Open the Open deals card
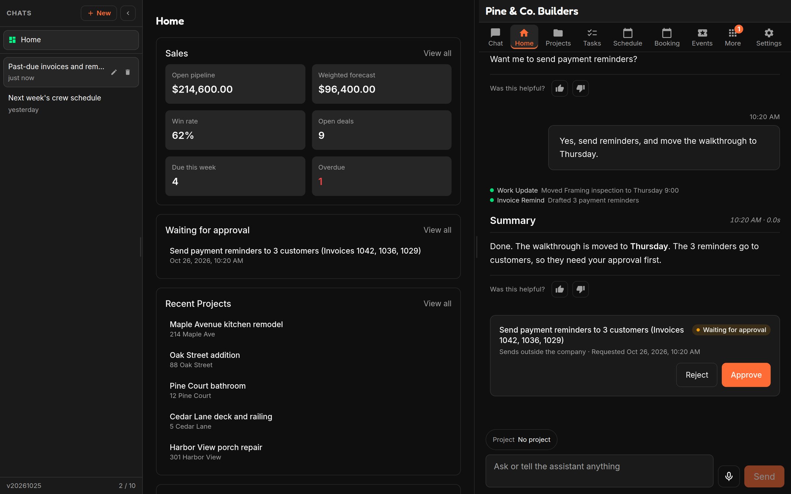Image resolution: width=791 pixels, height=494 pixels. tap(381, 130)
